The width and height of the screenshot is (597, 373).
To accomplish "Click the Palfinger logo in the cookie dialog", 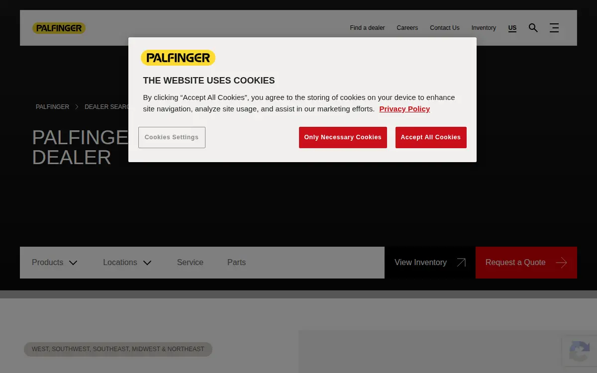I will click(178, 58).
